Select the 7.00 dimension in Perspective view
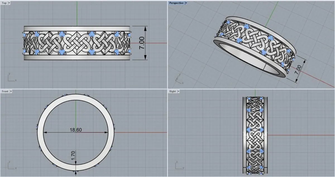335x177 pixels. [x=298, y=69]
